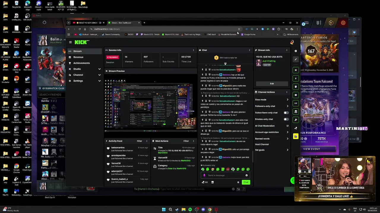The height and width of the screenshot is (213, 380).
Task: Open Chat panel three-dot menu
Action: coord(249,50)
